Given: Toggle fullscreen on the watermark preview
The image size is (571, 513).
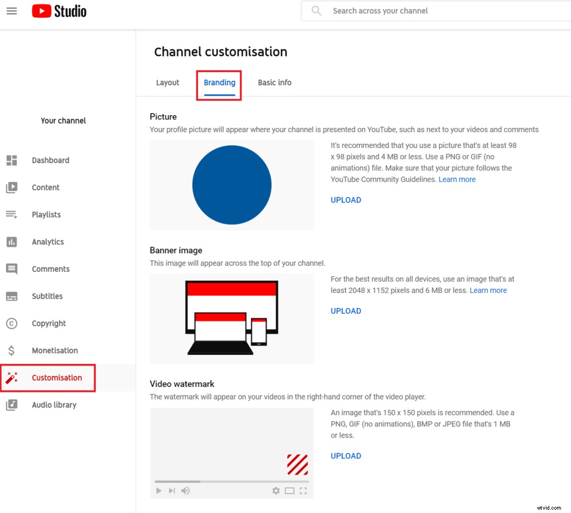Looking at the screenshot, I should [303, 491].
